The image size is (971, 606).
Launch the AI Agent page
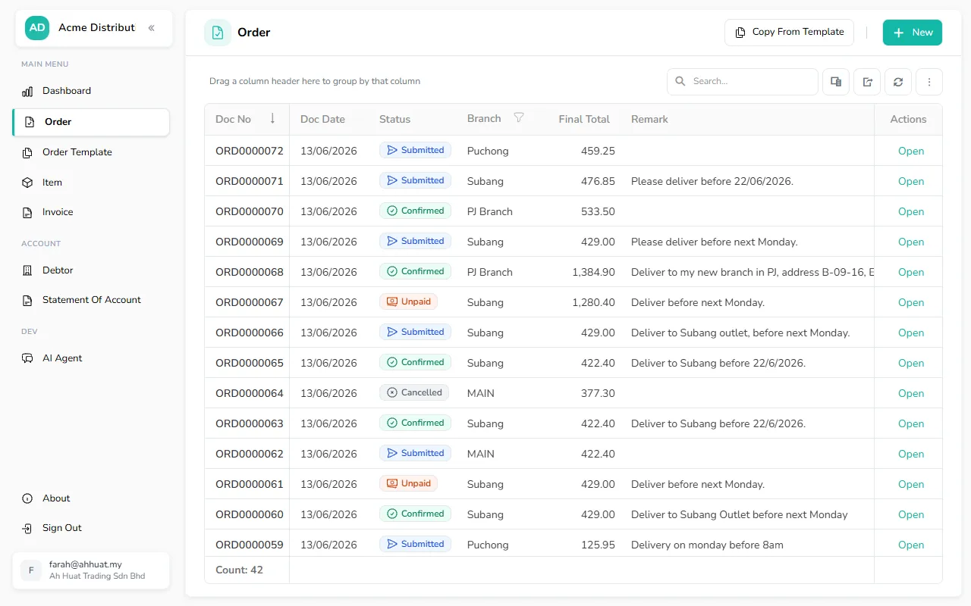click(91, 358)
